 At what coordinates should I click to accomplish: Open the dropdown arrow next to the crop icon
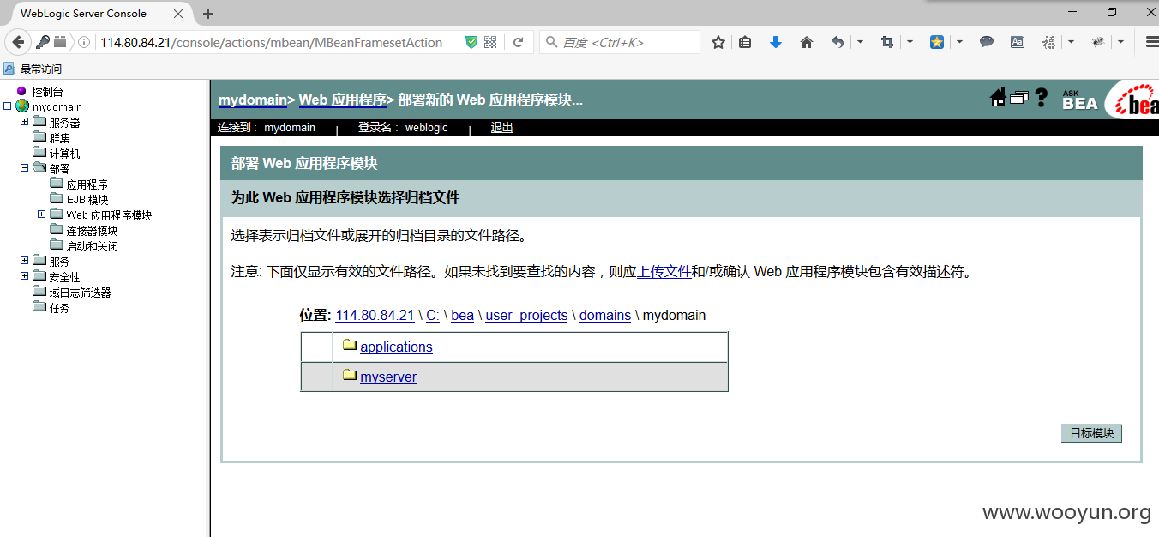[910, 42]
